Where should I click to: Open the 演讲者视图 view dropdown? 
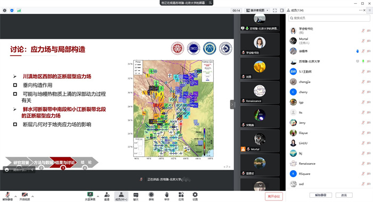coord(257,11)
